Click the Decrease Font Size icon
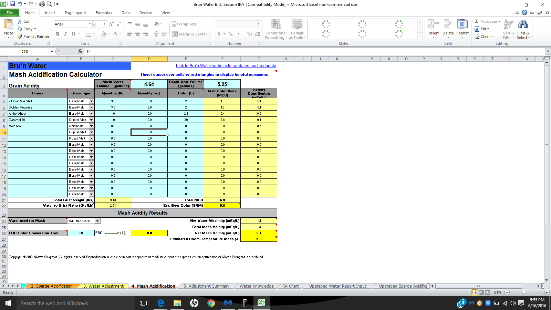Screen dimensions: 551x310 coord(118,24)
